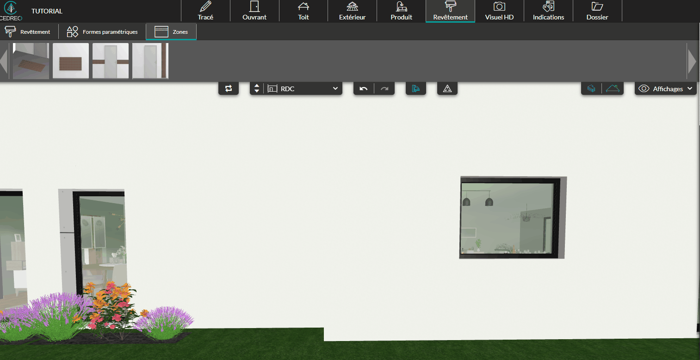Select the Revêtement paint roller sub-tab
This screenshot has height=360, width=700.
tap(28, 32)
